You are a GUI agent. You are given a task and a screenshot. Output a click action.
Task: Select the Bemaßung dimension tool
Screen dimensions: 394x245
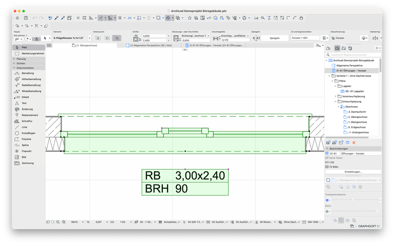coord(29,73)
